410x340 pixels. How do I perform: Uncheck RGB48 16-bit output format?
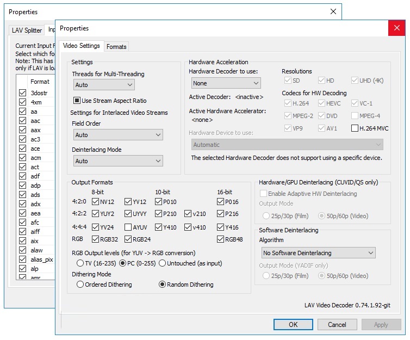[x=220, y=239]
